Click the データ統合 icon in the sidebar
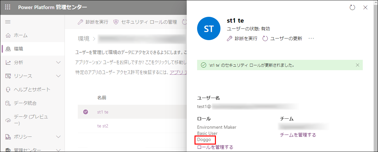378x152 pixels. tap(8, 103)
